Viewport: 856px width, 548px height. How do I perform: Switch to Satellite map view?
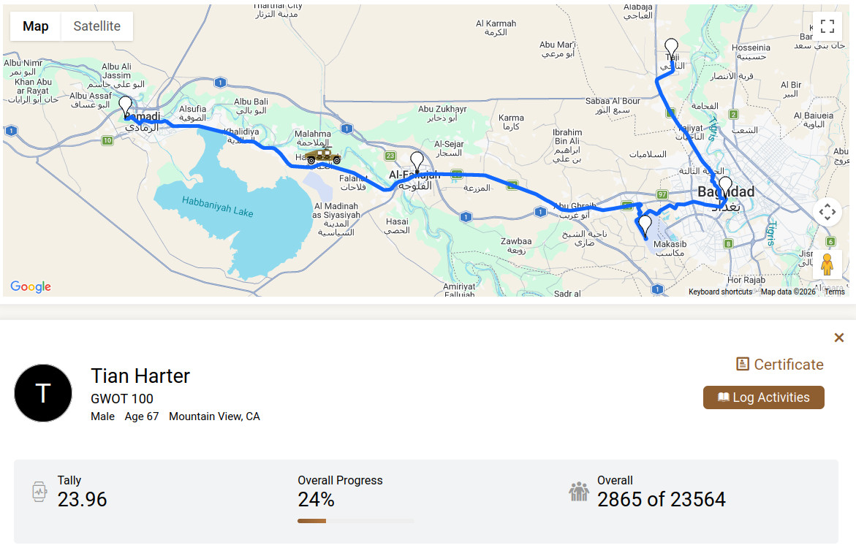click(96, 26)
